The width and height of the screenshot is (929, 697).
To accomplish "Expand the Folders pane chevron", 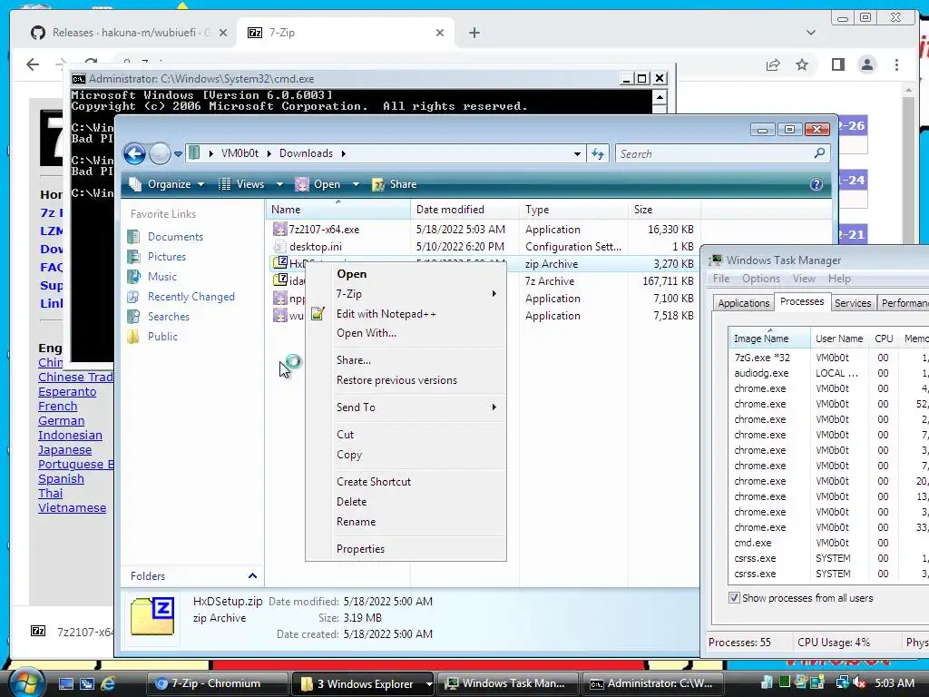I will click(252, 576).
